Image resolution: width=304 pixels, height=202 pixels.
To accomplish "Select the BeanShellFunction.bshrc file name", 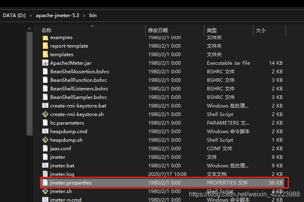I will coord(78,80).
